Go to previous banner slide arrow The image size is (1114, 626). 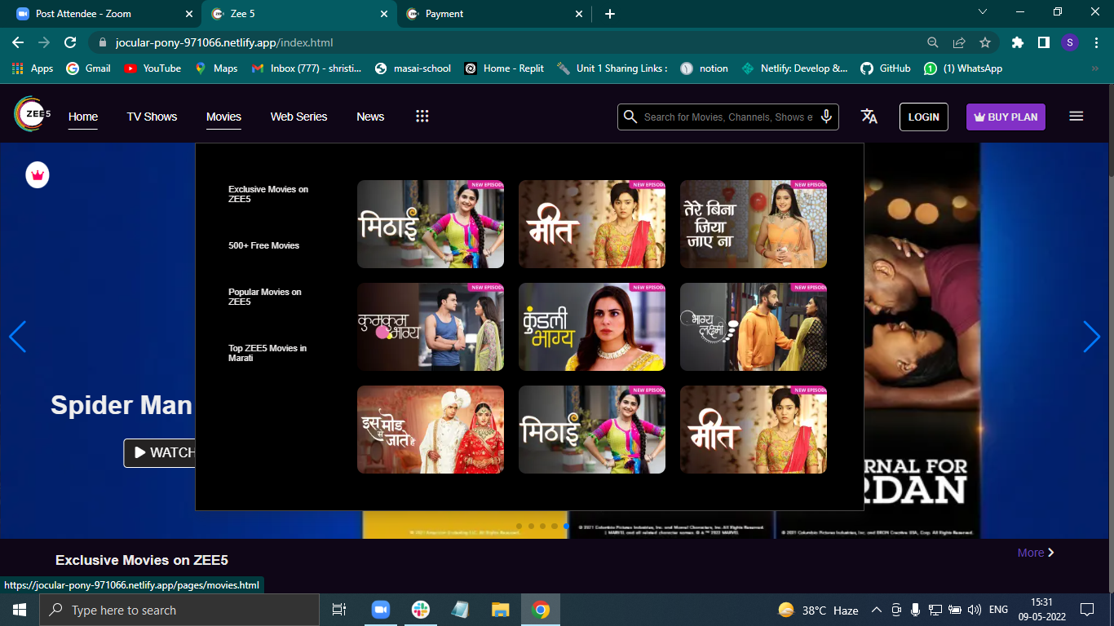pos(17,337)
